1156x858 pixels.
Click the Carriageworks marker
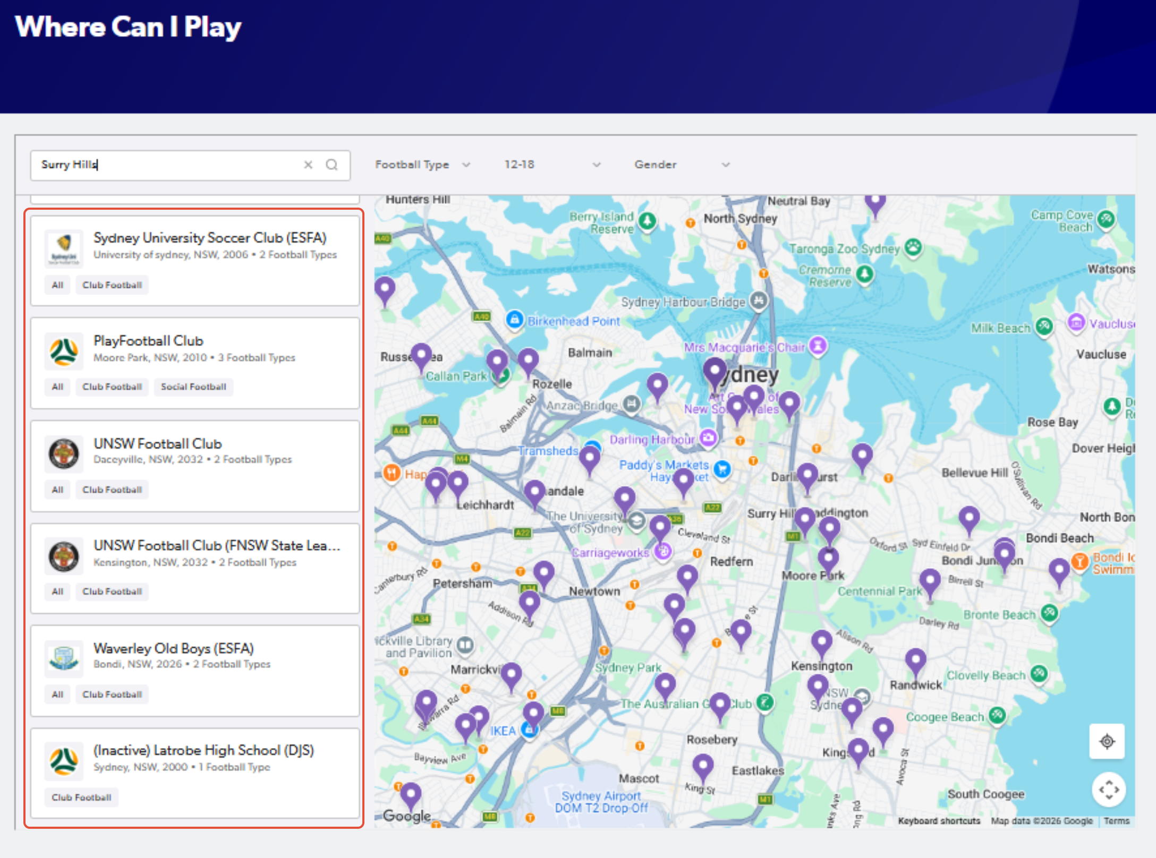point(663,552)
